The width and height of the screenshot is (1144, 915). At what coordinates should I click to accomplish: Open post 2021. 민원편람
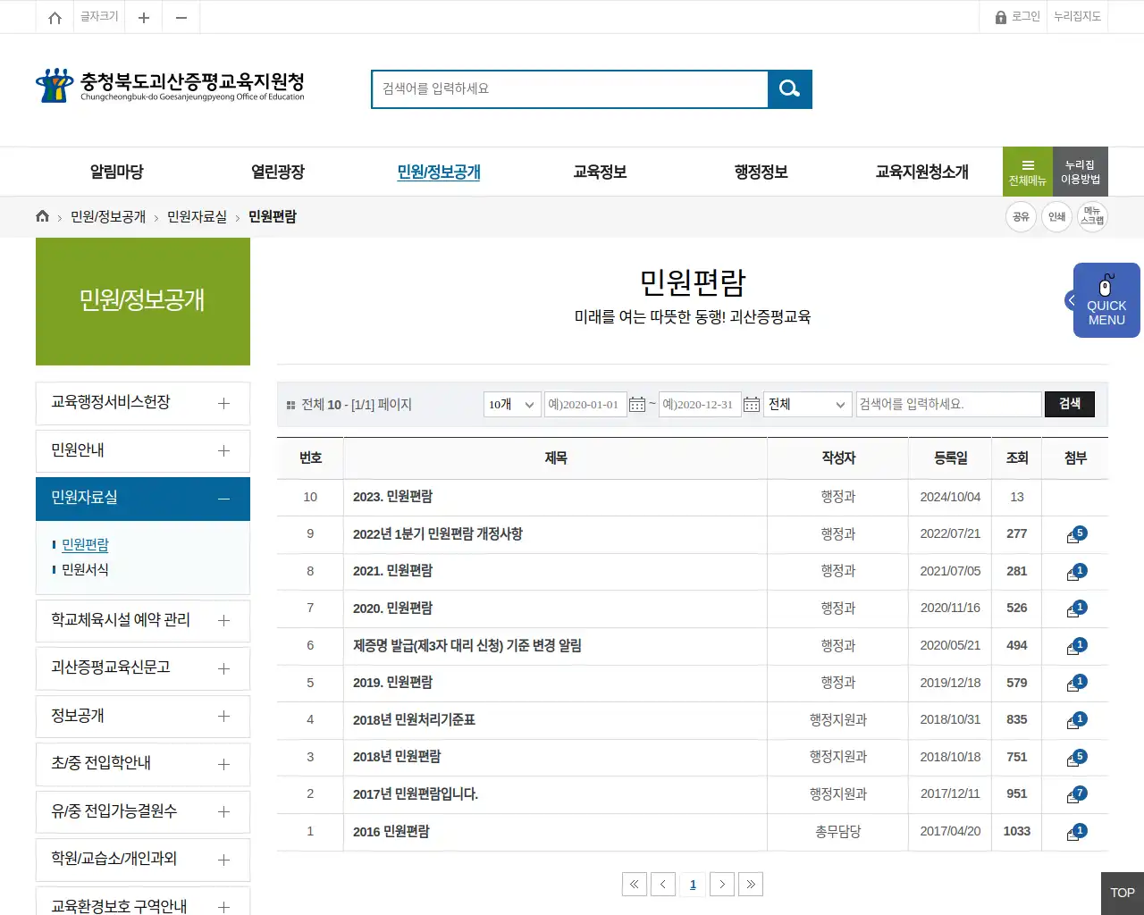(392, 571)
